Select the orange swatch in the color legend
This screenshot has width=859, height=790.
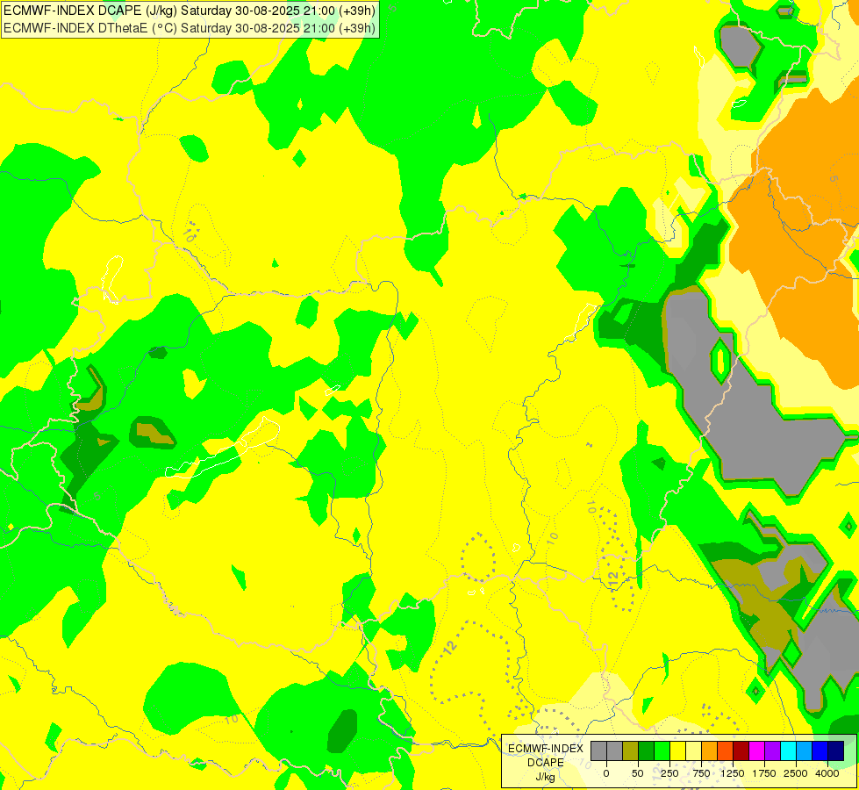(x=710, y=750)
